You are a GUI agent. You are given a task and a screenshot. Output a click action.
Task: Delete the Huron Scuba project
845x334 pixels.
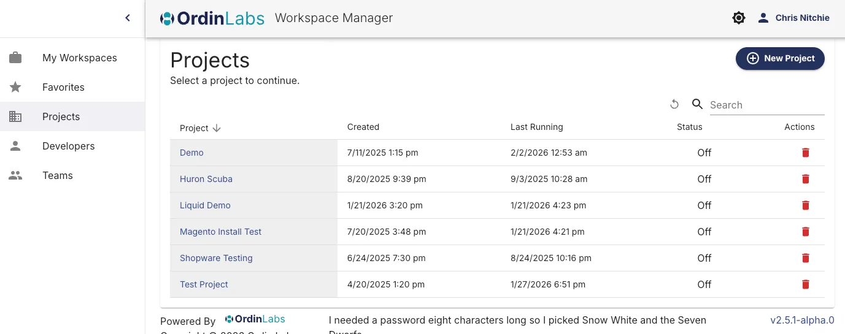pyautogui.click(x=806, y=179)
